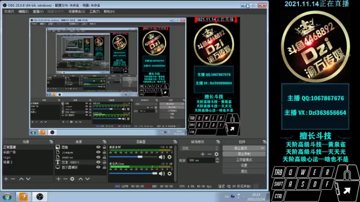
Task: Undock the 来源 panel via float icon
Action: coord(104,142)
